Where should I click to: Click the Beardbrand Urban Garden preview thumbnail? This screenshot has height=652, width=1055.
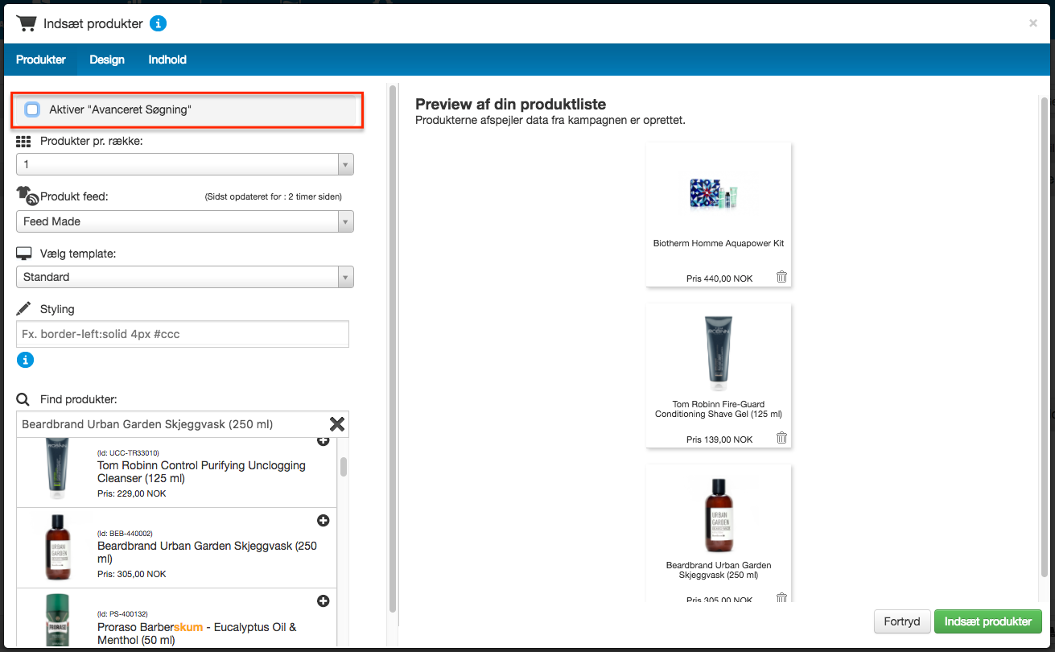[x=718, y=515]
